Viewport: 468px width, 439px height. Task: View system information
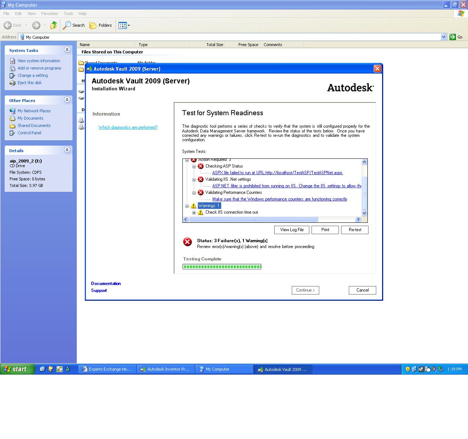[38, 61]
